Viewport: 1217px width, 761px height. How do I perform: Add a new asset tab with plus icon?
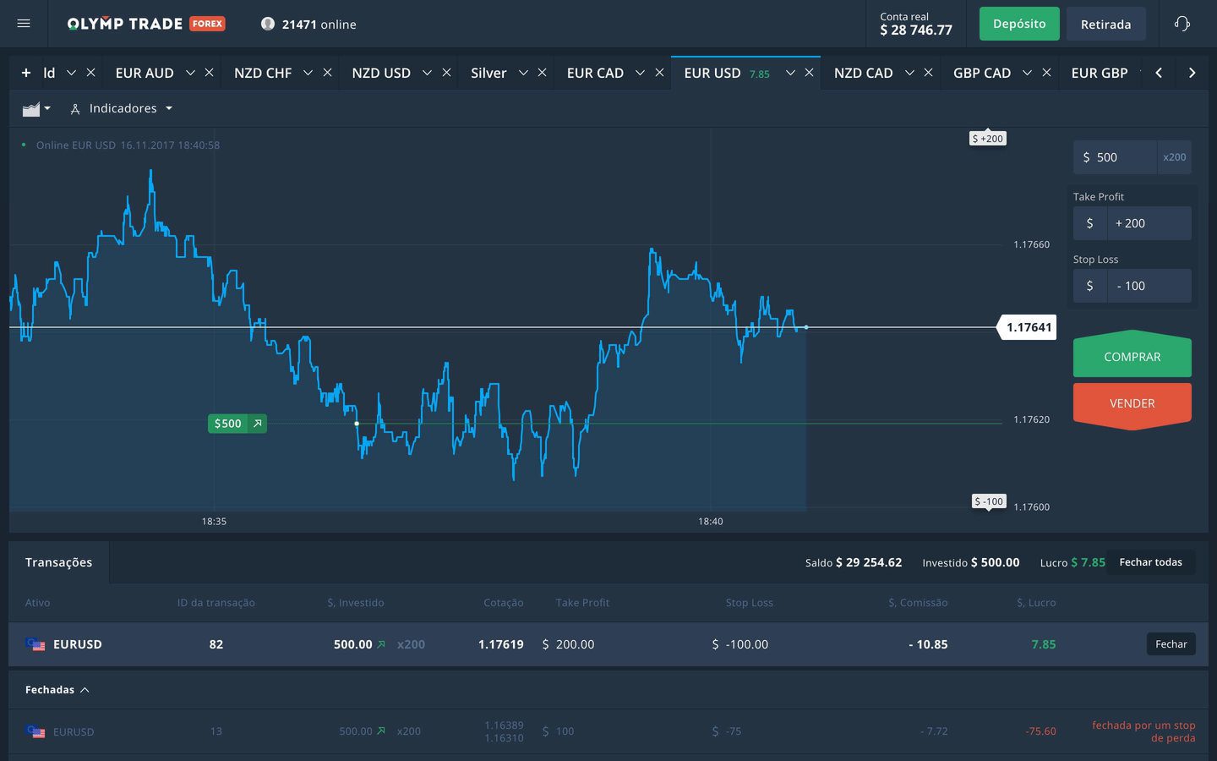coord(26,73)
